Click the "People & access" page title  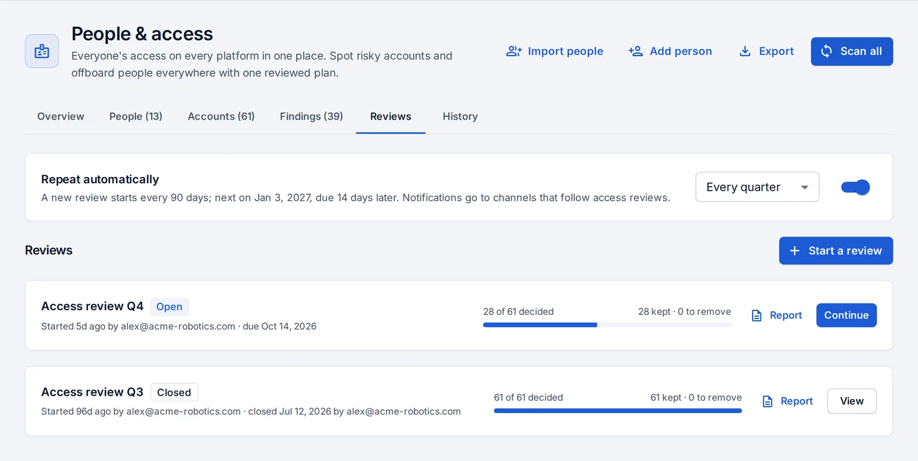coord(142,34)
